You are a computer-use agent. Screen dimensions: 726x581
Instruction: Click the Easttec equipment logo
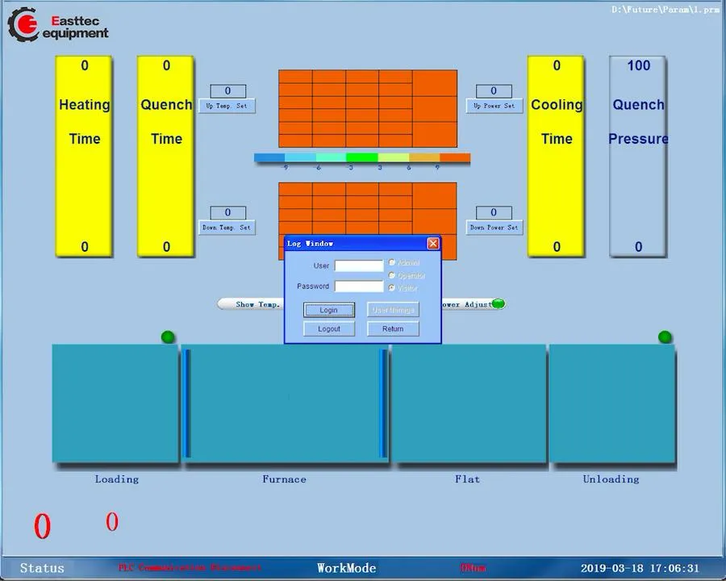point(57,25)
